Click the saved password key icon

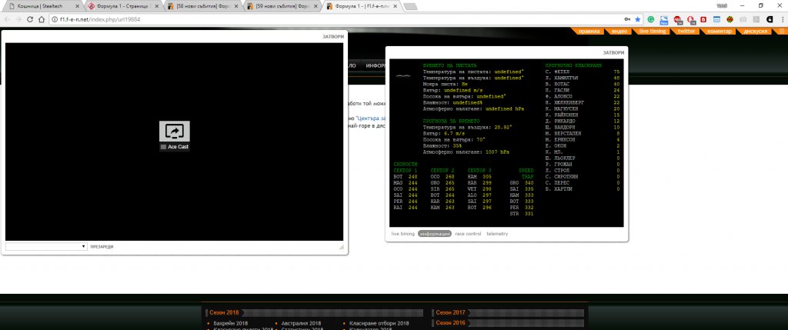(627, 19)
